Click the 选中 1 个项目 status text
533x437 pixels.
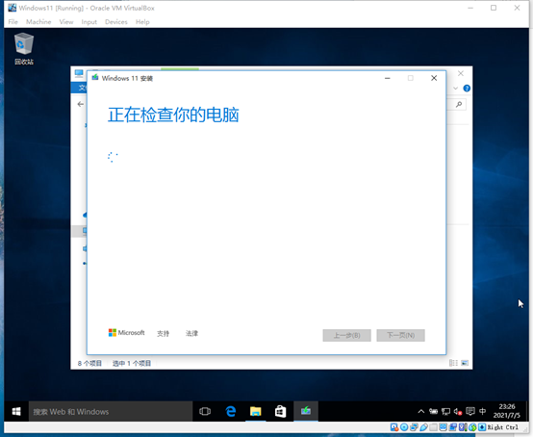coord(132,363)
